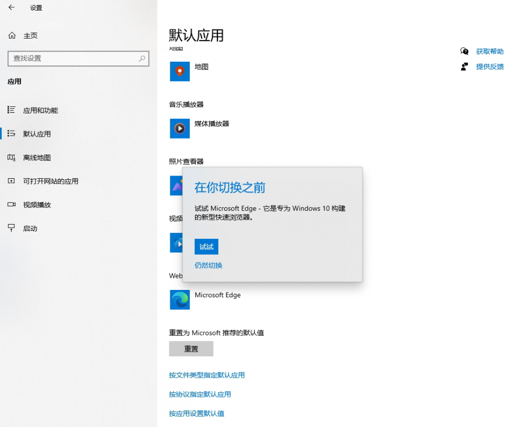Click the 地图 app icon

pyautogui.click(x=180, y=71)
